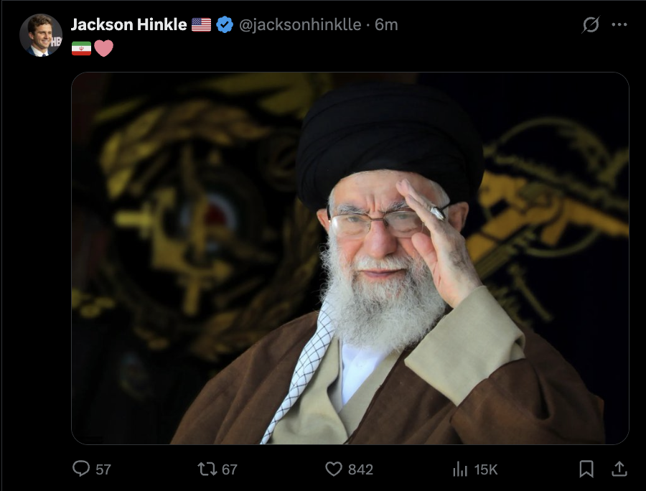Open the Jackson Hinkle profile avatar
The image size is (646, 491).
tap(40, 35)
